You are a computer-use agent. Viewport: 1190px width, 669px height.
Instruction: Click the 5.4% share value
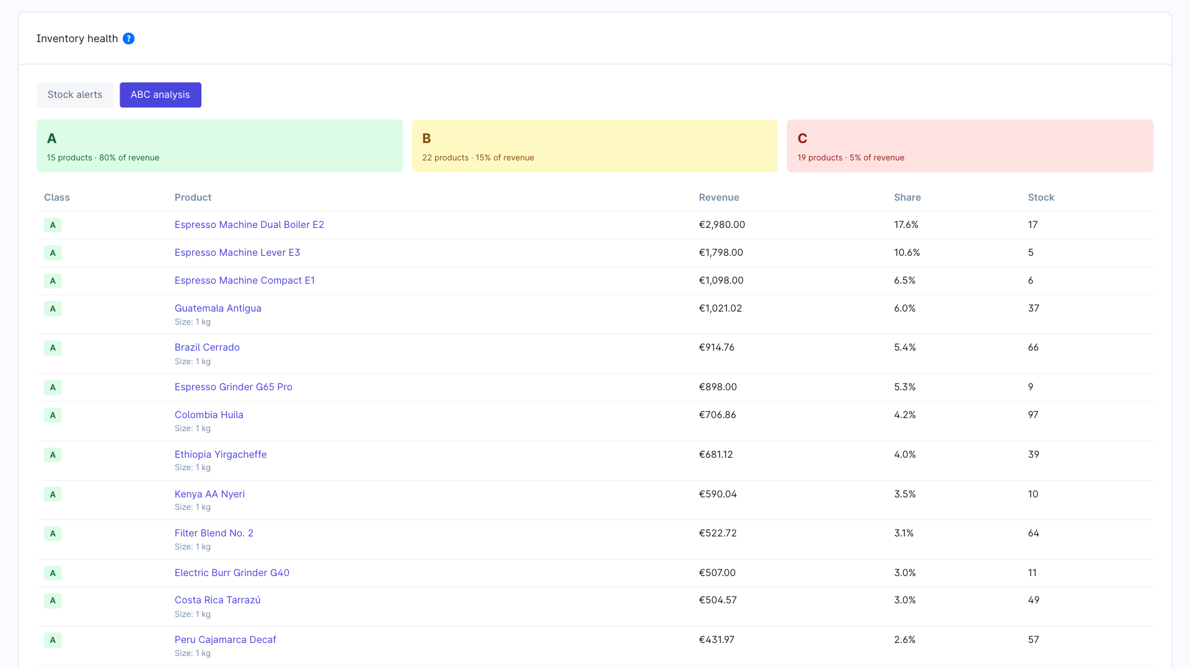click(905, 348)
